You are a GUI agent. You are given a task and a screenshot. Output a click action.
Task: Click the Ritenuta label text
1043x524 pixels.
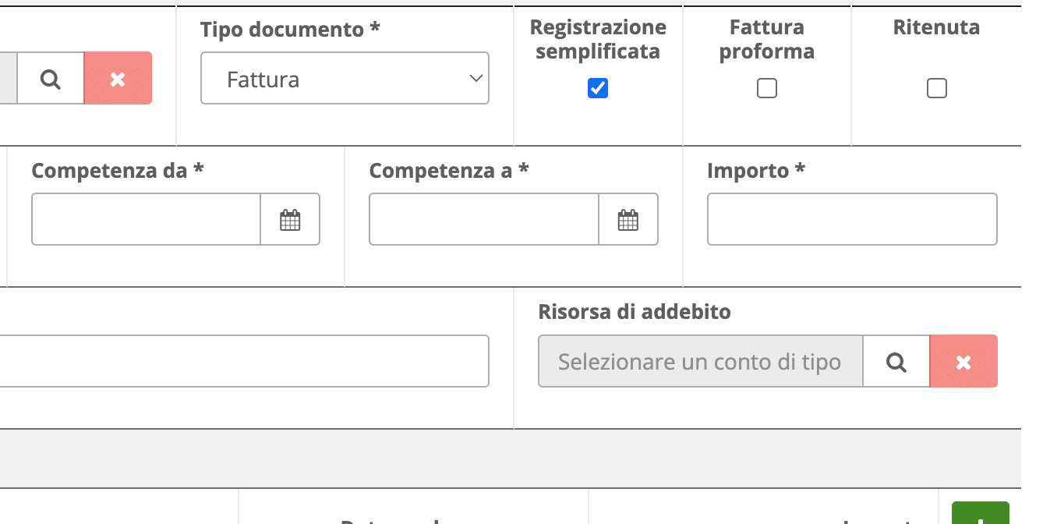(936, 28)
